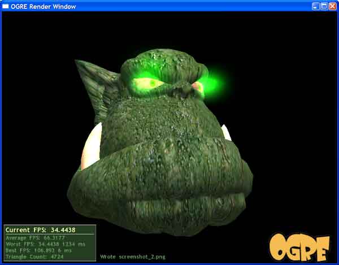
Task: Click the OGRE Render Window title text
Action: click(x=44, y=6)
